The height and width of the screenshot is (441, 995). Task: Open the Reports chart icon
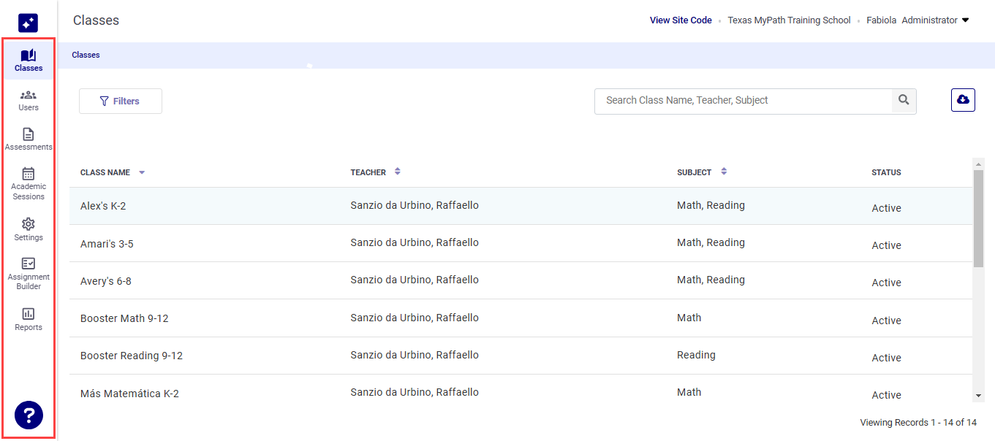coord(29,314)
